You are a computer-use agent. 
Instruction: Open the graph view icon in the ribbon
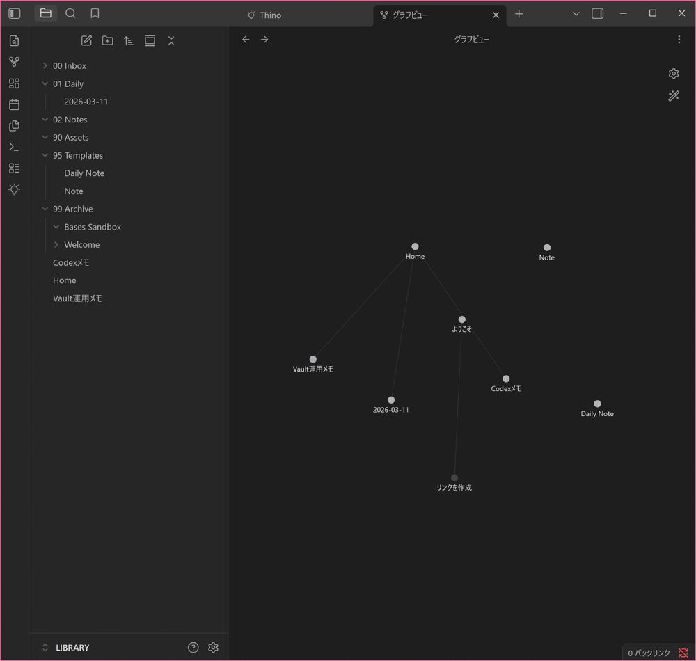coord(14,61)
